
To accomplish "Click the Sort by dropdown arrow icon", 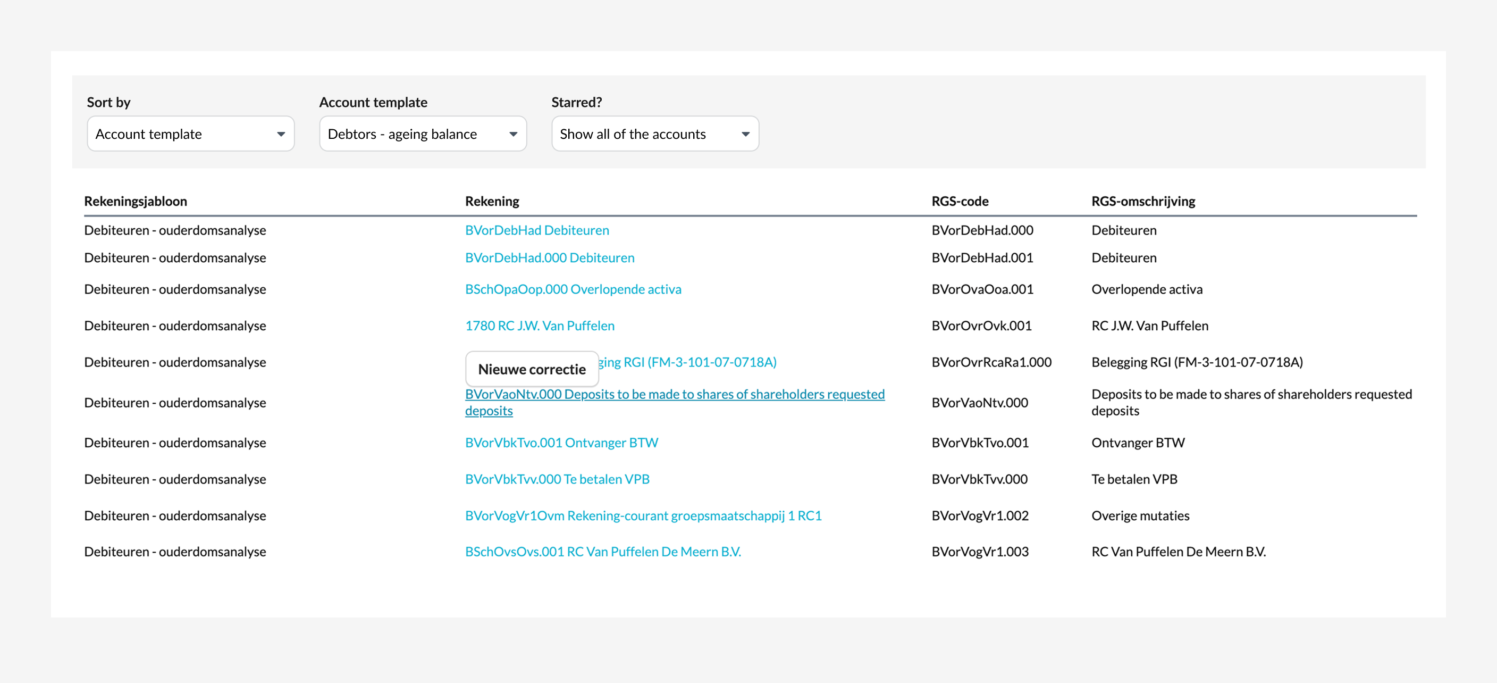I will point(281,134).
